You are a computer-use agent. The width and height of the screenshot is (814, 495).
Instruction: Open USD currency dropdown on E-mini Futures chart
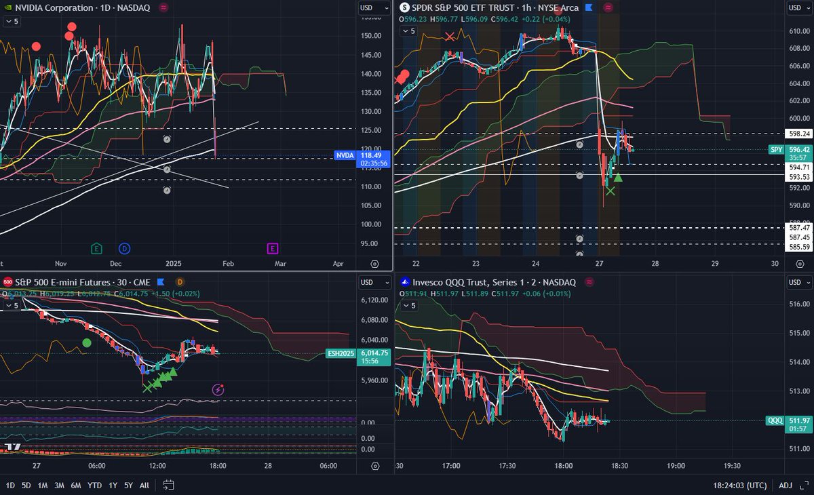[x=375, y=282]
